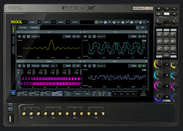Click the TX3 Stopped status in top bar
Viewport: 183px width, 131px height.
(x=61, y=22)
